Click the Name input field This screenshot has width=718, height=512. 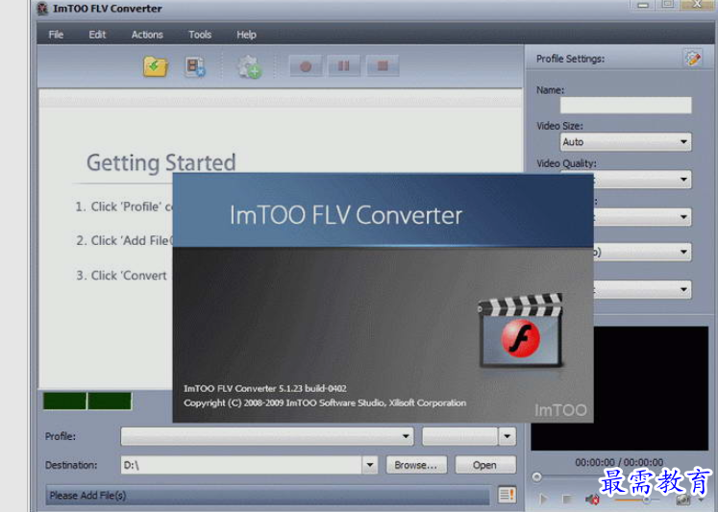[x=625, y=106]
